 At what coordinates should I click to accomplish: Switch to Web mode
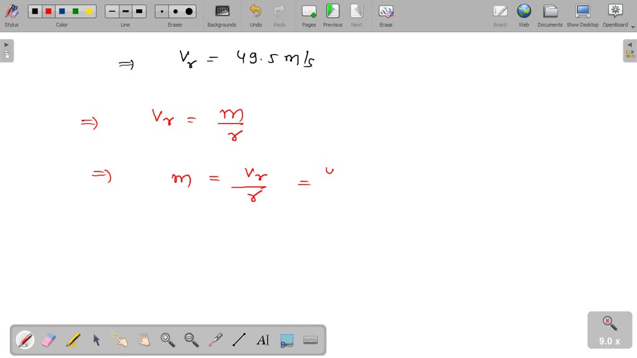point(524,11)
